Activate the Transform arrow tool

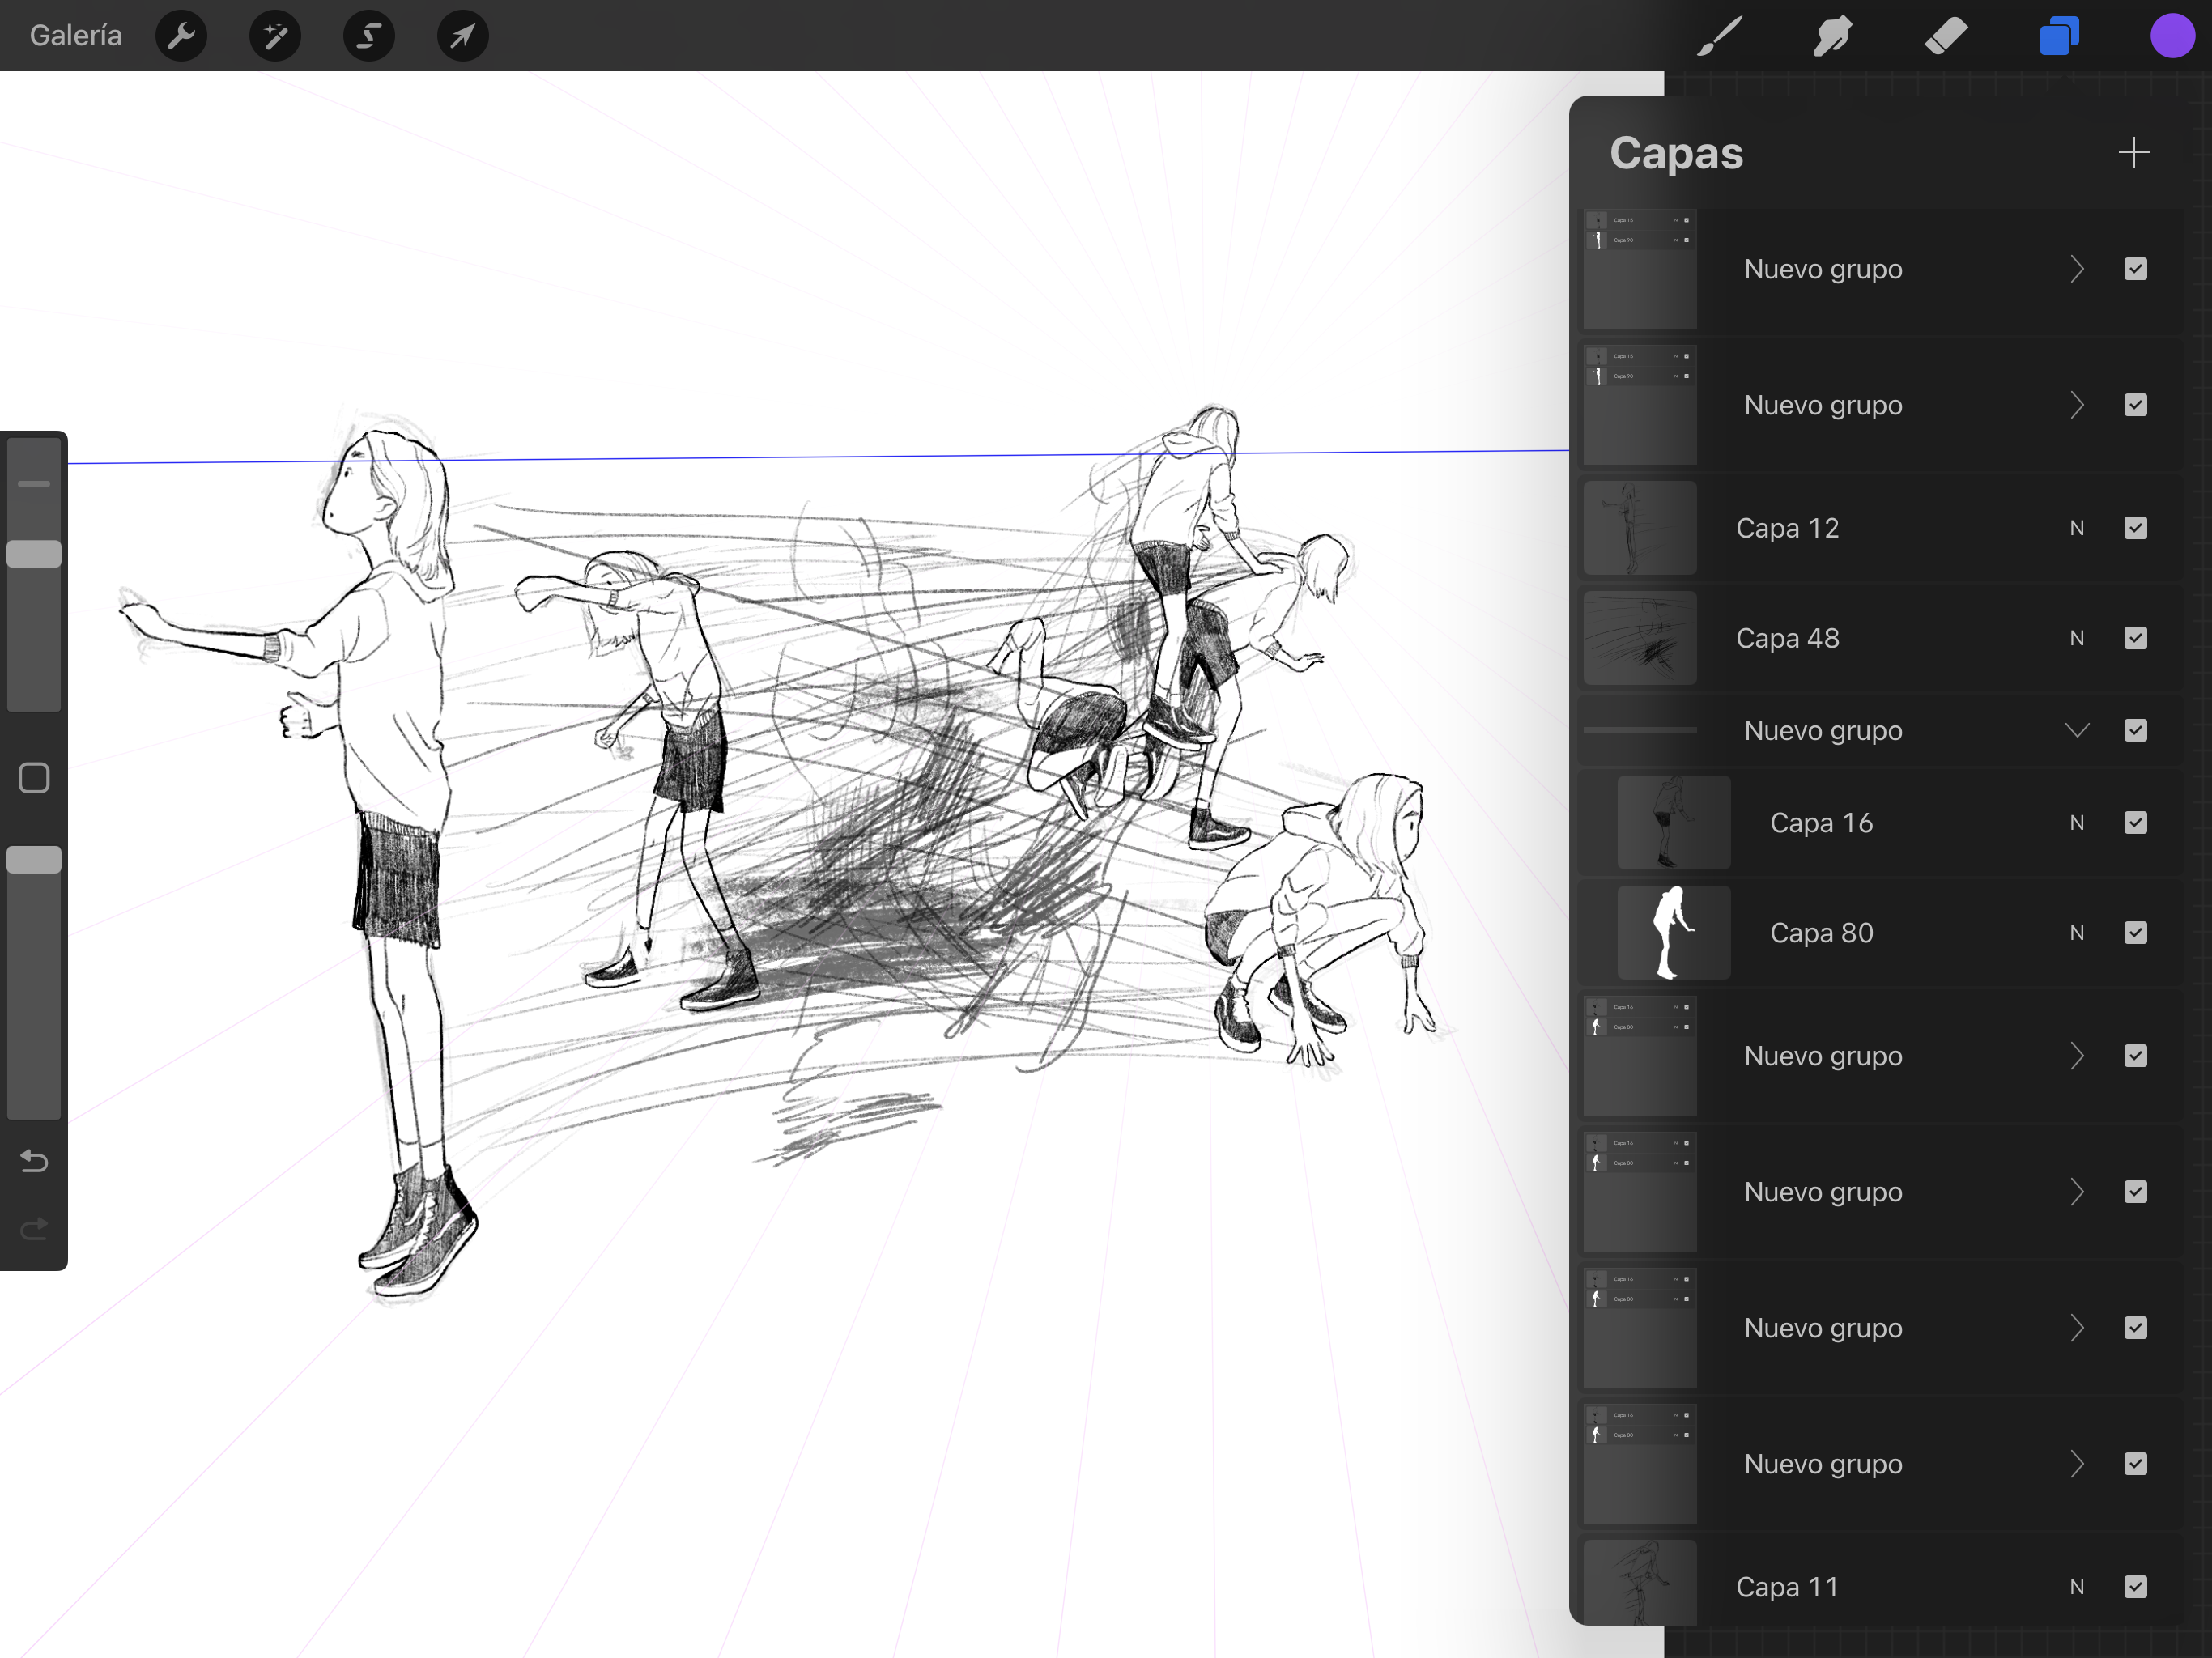tap(462, 36)
